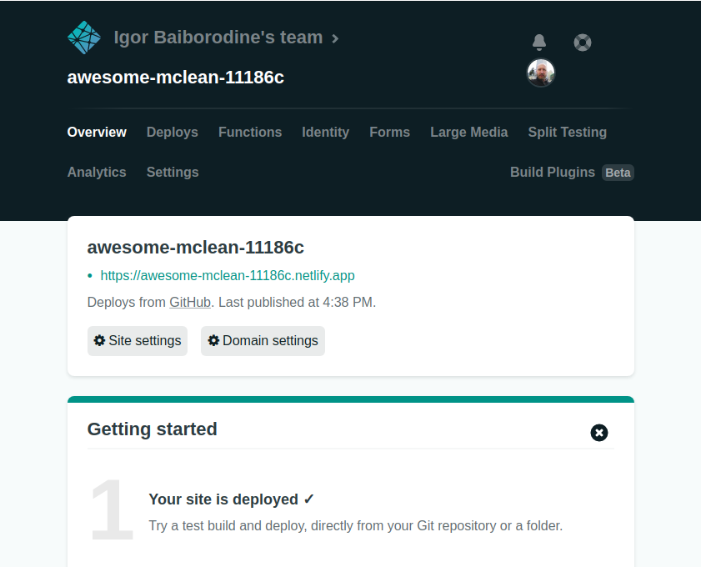Click the chevron after the team name

click(335, 39)
